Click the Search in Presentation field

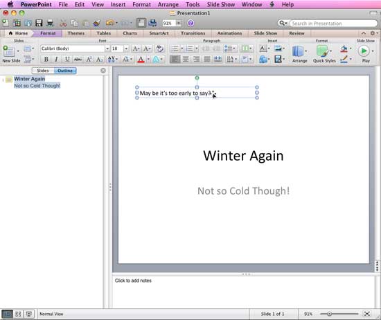333,24
